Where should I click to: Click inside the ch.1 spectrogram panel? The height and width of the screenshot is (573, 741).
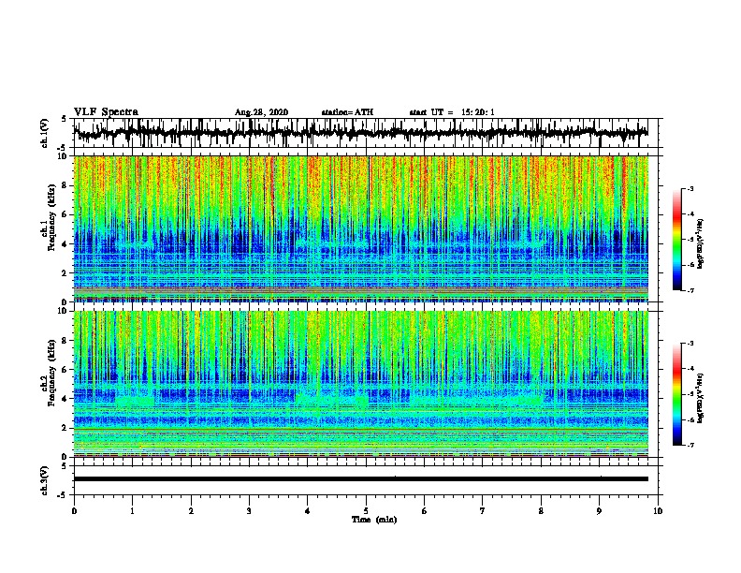pyautogui.click(x=360, y=228)
